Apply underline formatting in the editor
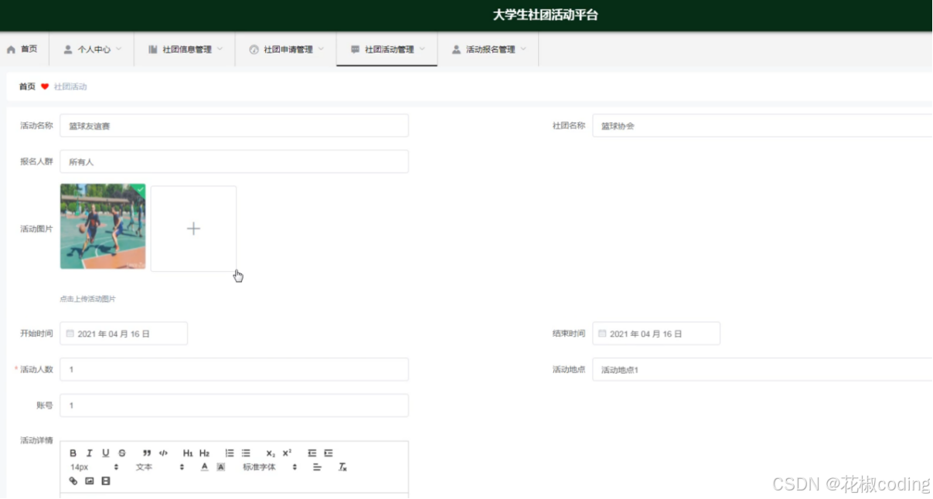This screenshot has width=933, height=499. coord(104,453)
